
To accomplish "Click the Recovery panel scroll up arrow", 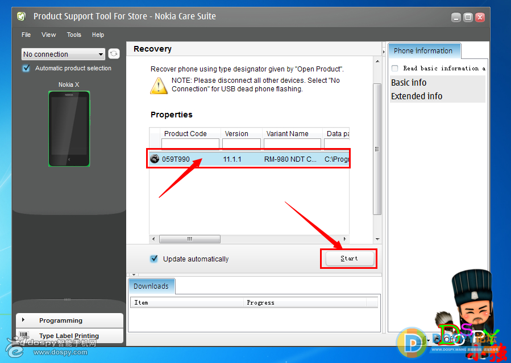I will point(377,61).
